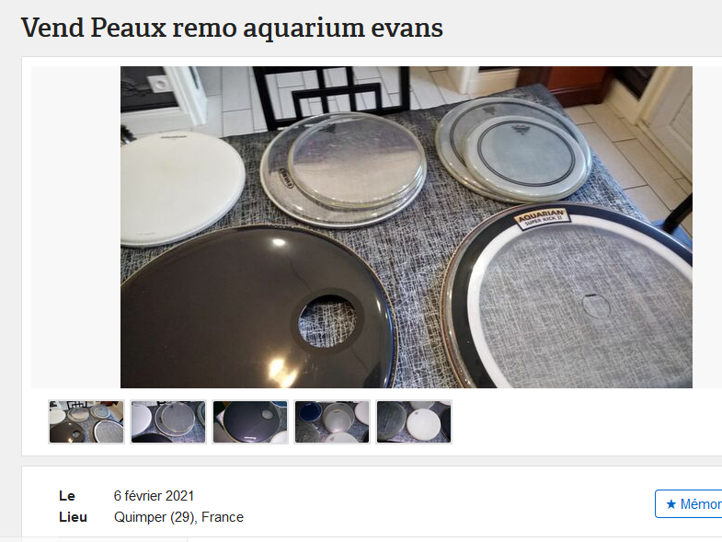Click the location Quimper (29), France

[178, 517]
